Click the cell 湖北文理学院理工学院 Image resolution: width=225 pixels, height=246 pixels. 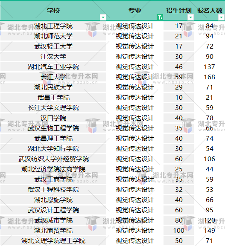pyautogui.click(x=53, y=241)
